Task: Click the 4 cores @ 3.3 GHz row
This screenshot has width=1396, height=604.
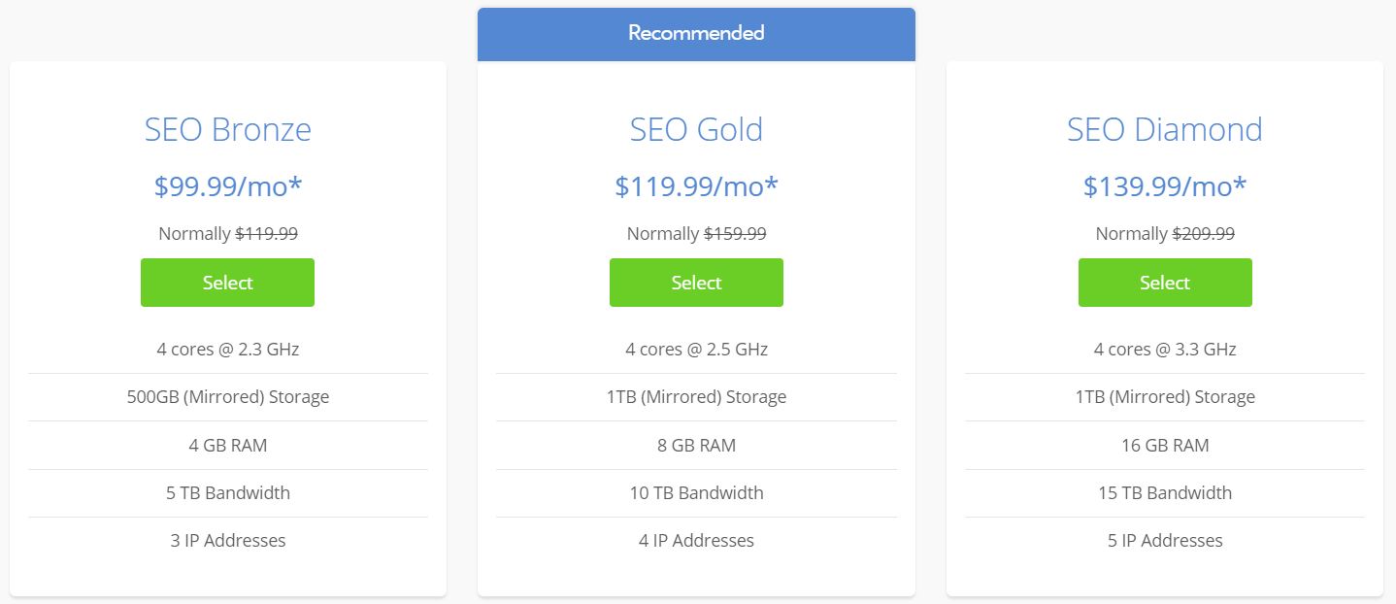Action: tap(1165, 350)
